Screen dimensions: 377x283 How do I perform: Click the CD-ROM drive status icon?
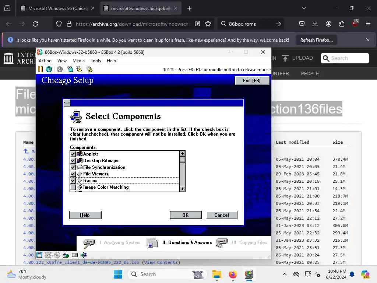pyautogui.click(x=57, y=255)
